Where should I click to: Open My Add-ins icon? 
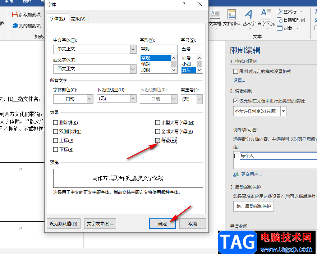click(15, 26)
